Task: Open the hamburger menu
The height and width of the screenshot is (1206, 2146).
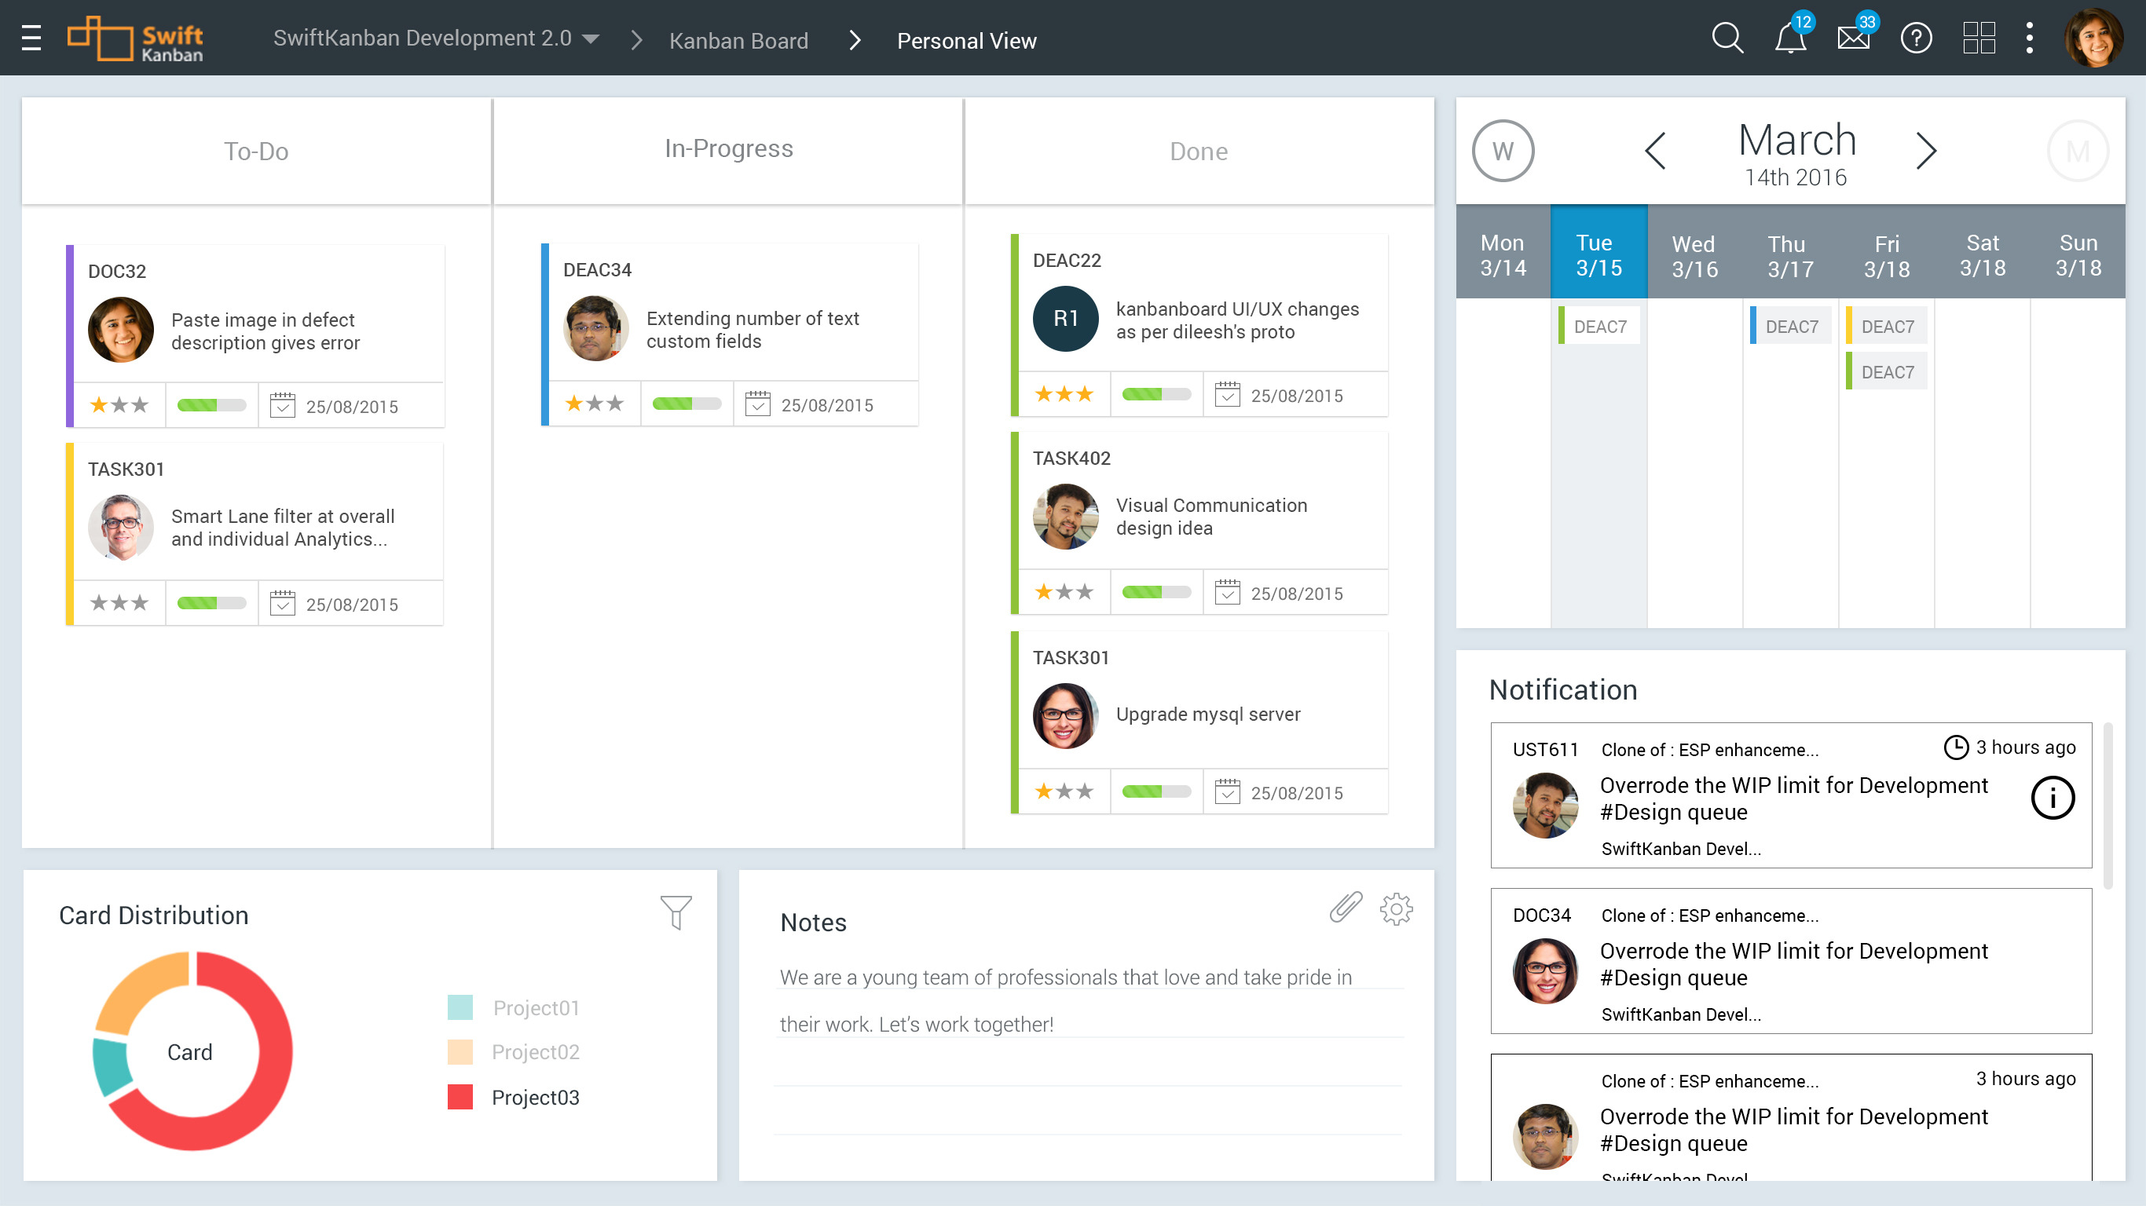Action: tap(31, 38)
